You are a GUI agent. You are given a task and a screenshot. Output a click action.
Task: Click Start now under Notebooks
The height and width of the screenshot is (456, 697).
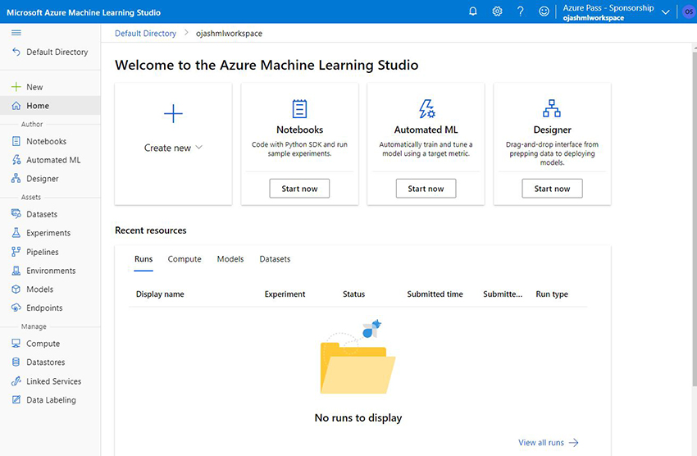299,189
